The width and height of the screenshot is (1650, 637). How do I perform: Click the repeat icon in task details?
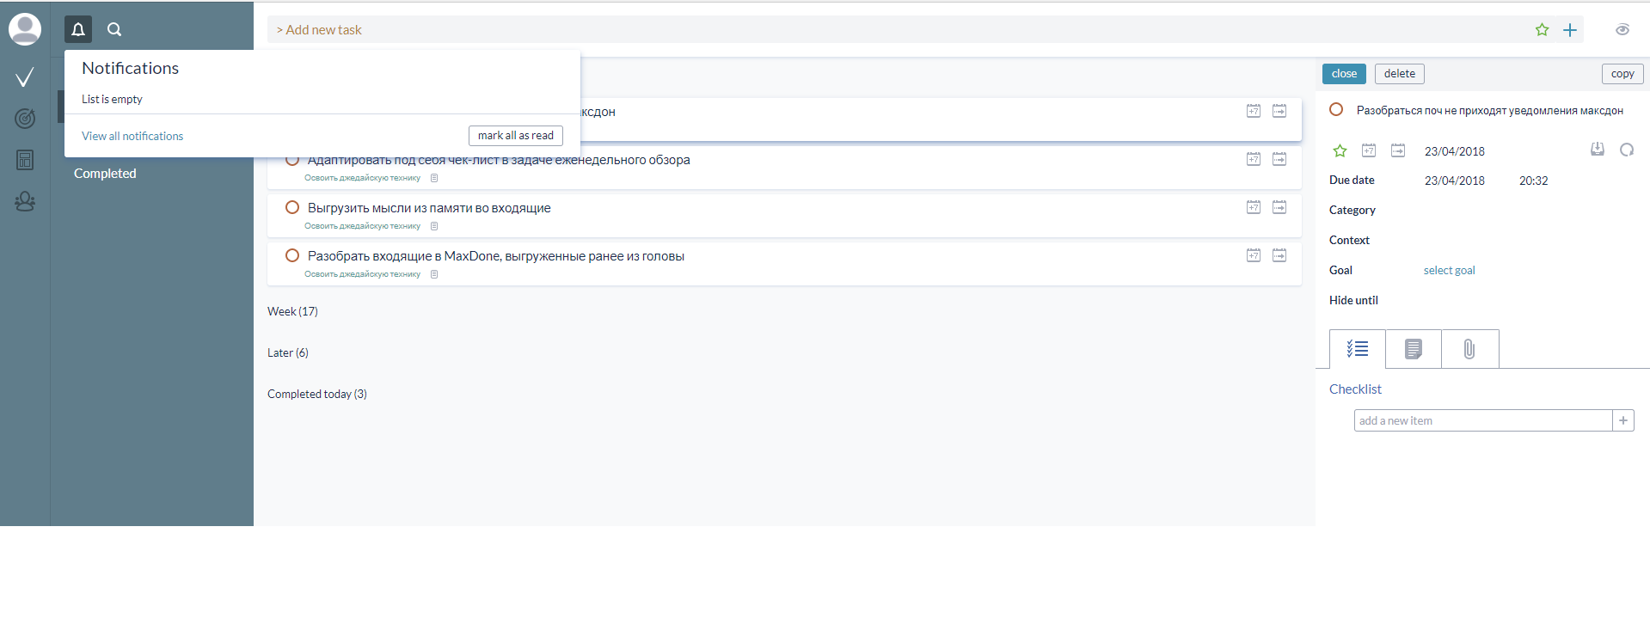click(x=1627, y=150)
